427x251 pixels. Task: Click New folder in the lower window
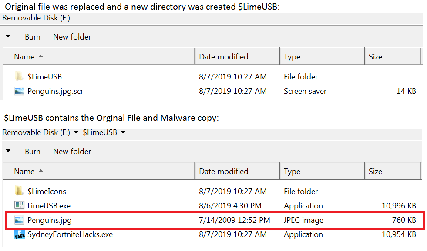click(71, 151)
